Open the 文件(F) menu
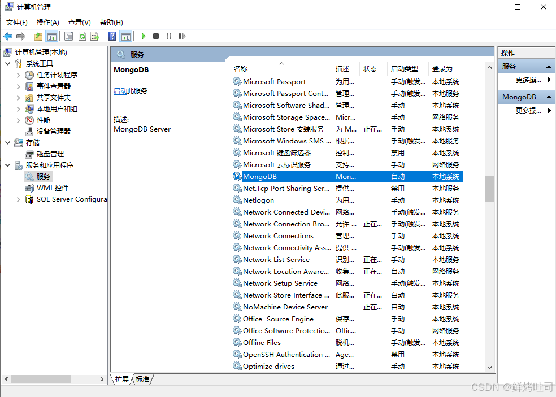Screen dimensions: 556x397 [x=16, y=23]
